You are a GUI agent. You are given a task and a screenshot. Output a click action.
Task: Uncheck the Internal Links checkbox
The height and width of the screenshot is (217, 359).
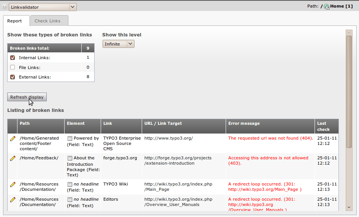[13, 58]
